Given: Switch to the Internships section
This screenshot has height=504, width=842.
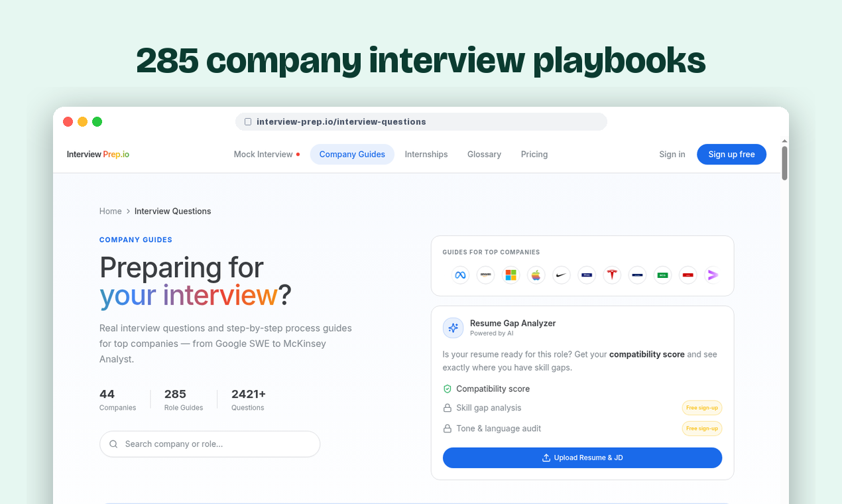Looking at the screenshot, I should (426, 154).
